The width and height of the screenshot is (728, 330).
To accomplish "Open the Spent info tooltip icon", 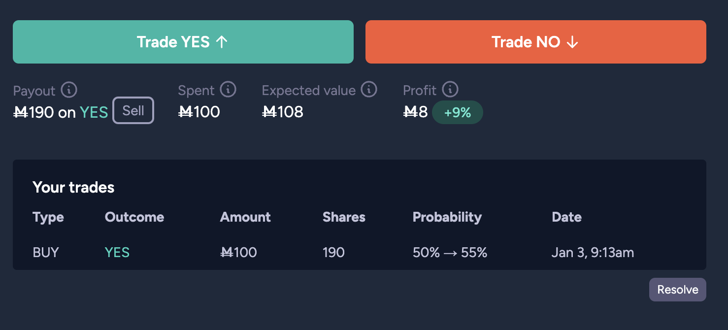I will click(x=228, y=90).
